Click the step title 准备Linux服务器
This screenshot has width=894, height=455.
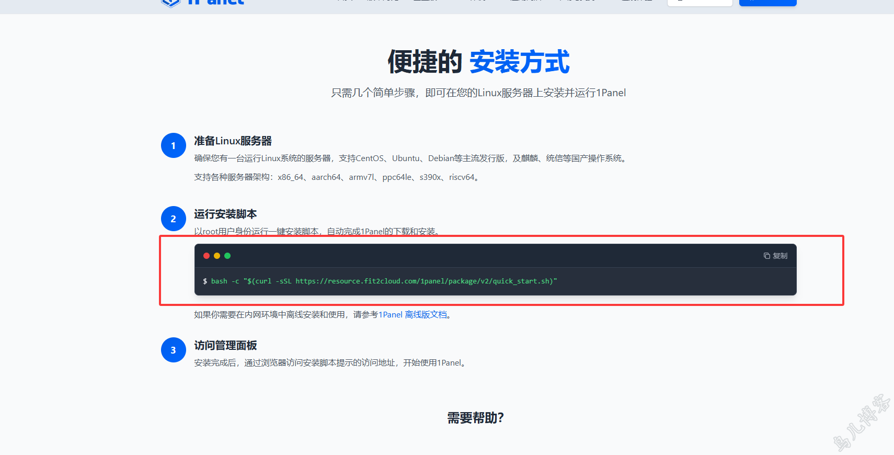(x=233, y=141)
